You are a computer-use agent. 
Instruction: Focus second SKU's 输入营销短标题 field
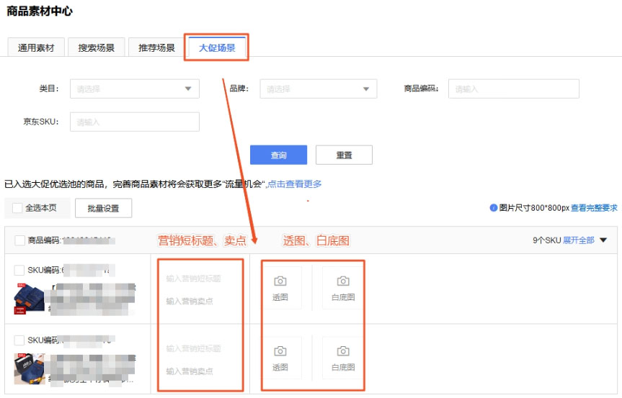193,348
